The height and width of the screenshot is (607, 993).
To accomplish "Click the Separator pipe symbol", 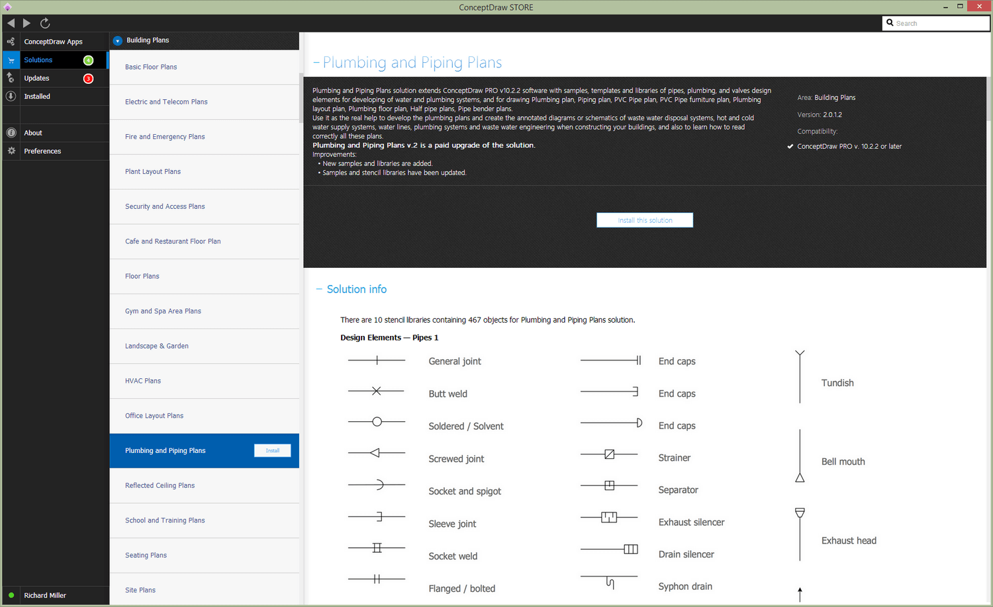I will pos(609,485).
